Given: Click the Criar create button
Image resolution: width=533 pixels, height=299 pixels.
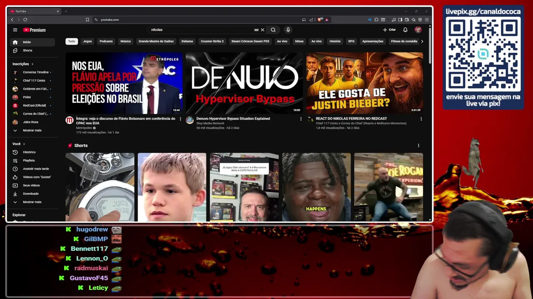Looking at the screenshot, I should [x=389, y=30].
